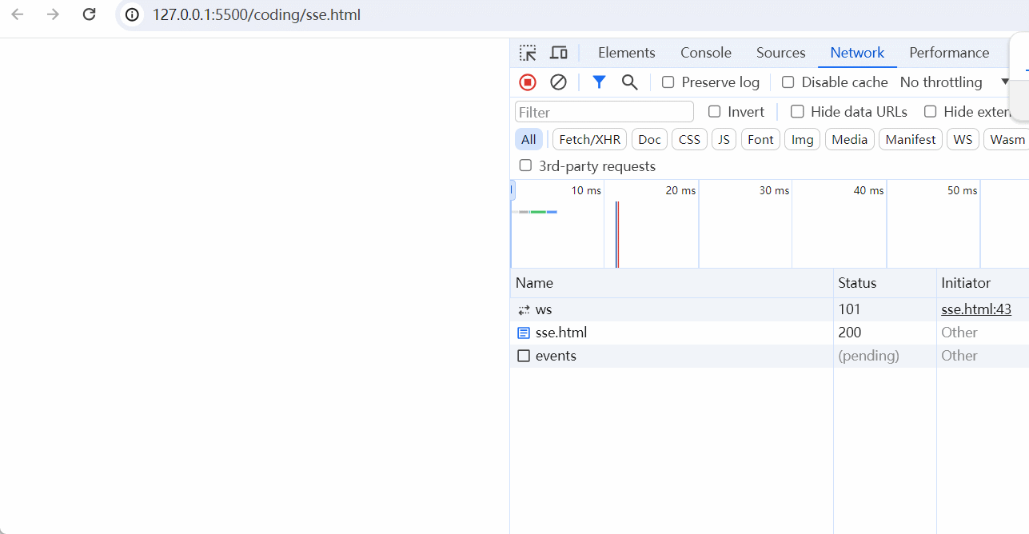Click the browser forward arrow
This screenshot has width=1029, height=534.
pos(53,14)
